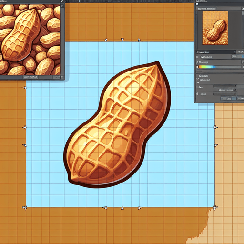
Task: Click the pin icon in the texture panel's top-right corner
Action: coord(62,1)
